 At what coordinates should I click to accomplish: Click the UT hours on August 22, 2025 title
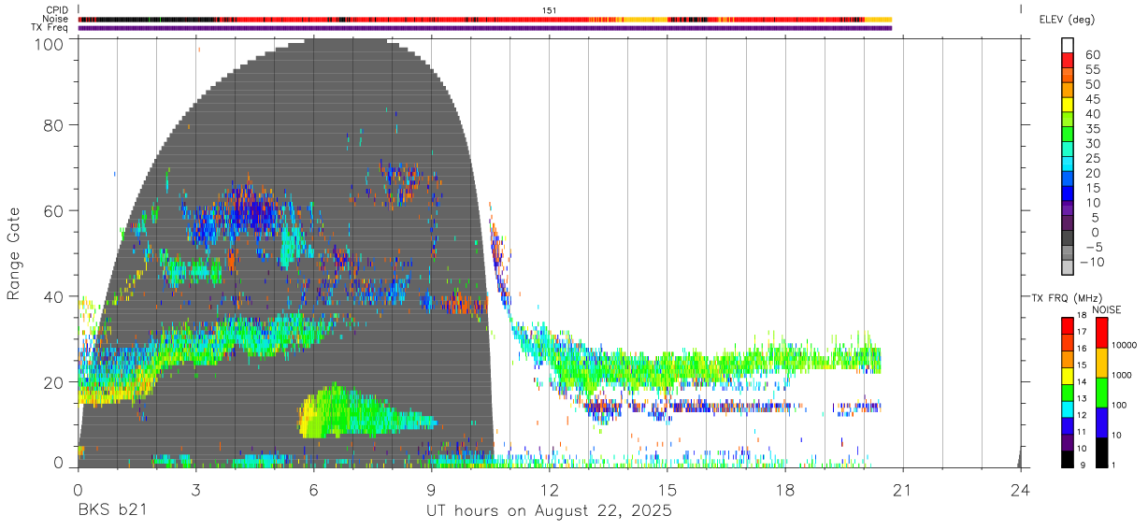[549, 511]
